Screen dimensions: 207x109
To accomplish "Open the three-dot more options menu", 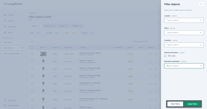I will [x=158, y=18].
